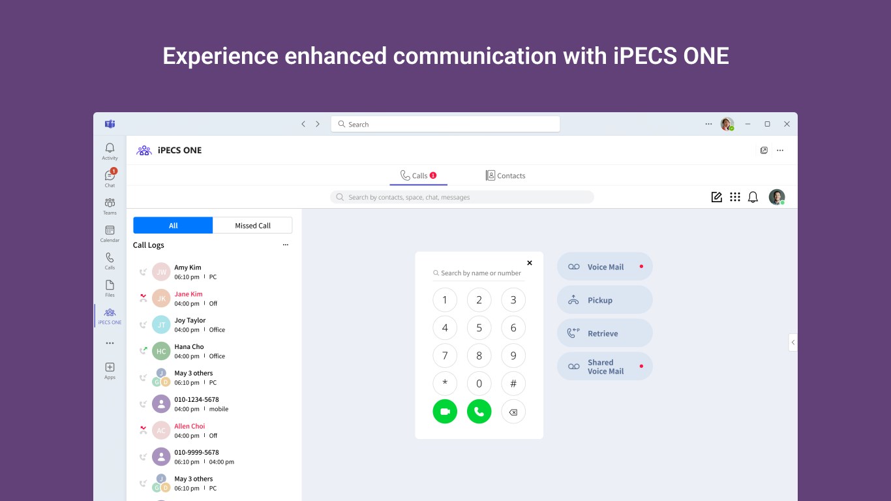Go back with the navigation arrow
This screenshot has height=501, width=891.
click(x=303, y=124)
